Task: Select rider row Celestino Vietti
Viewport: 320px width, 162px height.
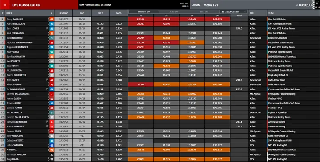Action: (160, 140)
